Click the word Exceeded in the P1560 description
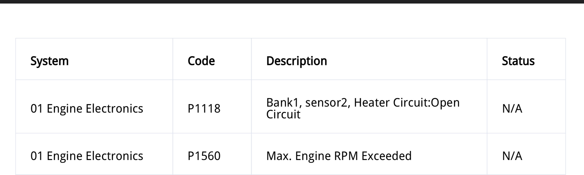The width and height of the screenshot is (584, 175). pyautogui.click(x=387, y=156)
